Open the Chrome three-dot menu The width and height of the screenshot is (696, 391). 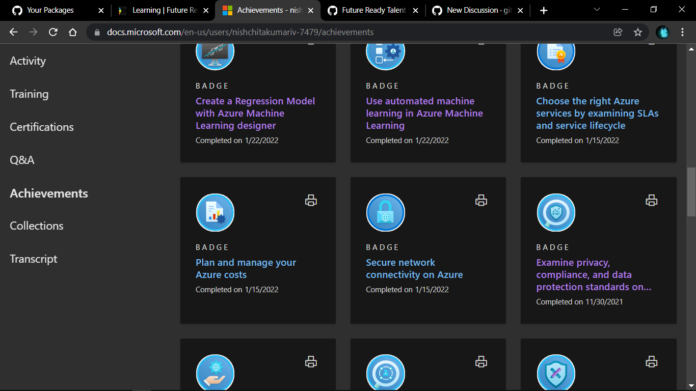pyautogui.click(x=683, y=32)
